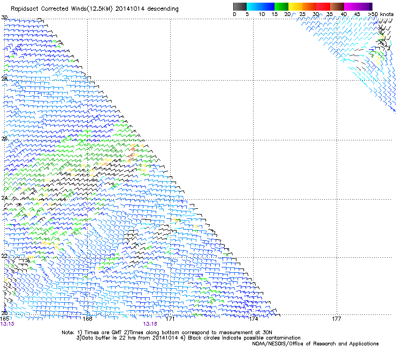
Task: Click the chart title 'Rapidscat Corrected Winds(12.5KM)'
Action: point(62,9)
